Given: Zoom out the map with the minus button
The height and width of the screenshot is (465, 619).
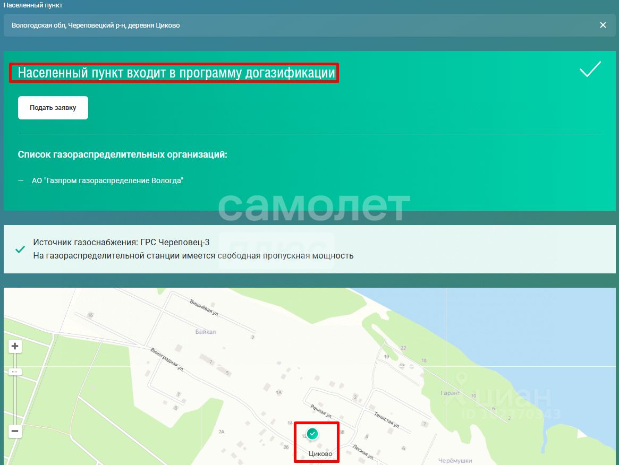Looking at the screenshot, I should point(14,431).
